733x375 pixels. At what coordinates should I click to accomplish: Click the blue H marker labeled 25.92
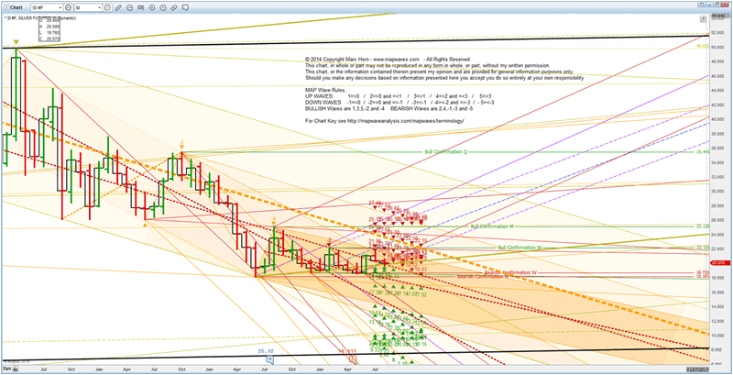point(270,359)
